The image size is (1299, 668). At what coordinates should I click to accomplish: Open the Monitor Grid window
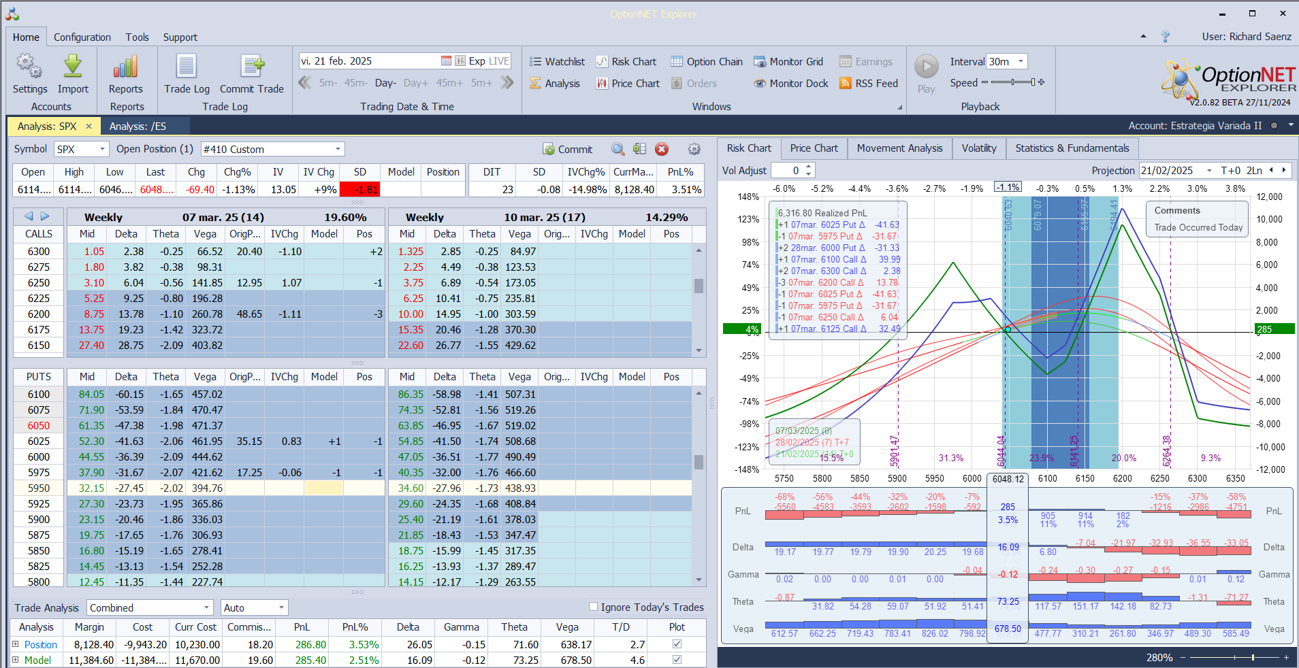coord(788,62)
